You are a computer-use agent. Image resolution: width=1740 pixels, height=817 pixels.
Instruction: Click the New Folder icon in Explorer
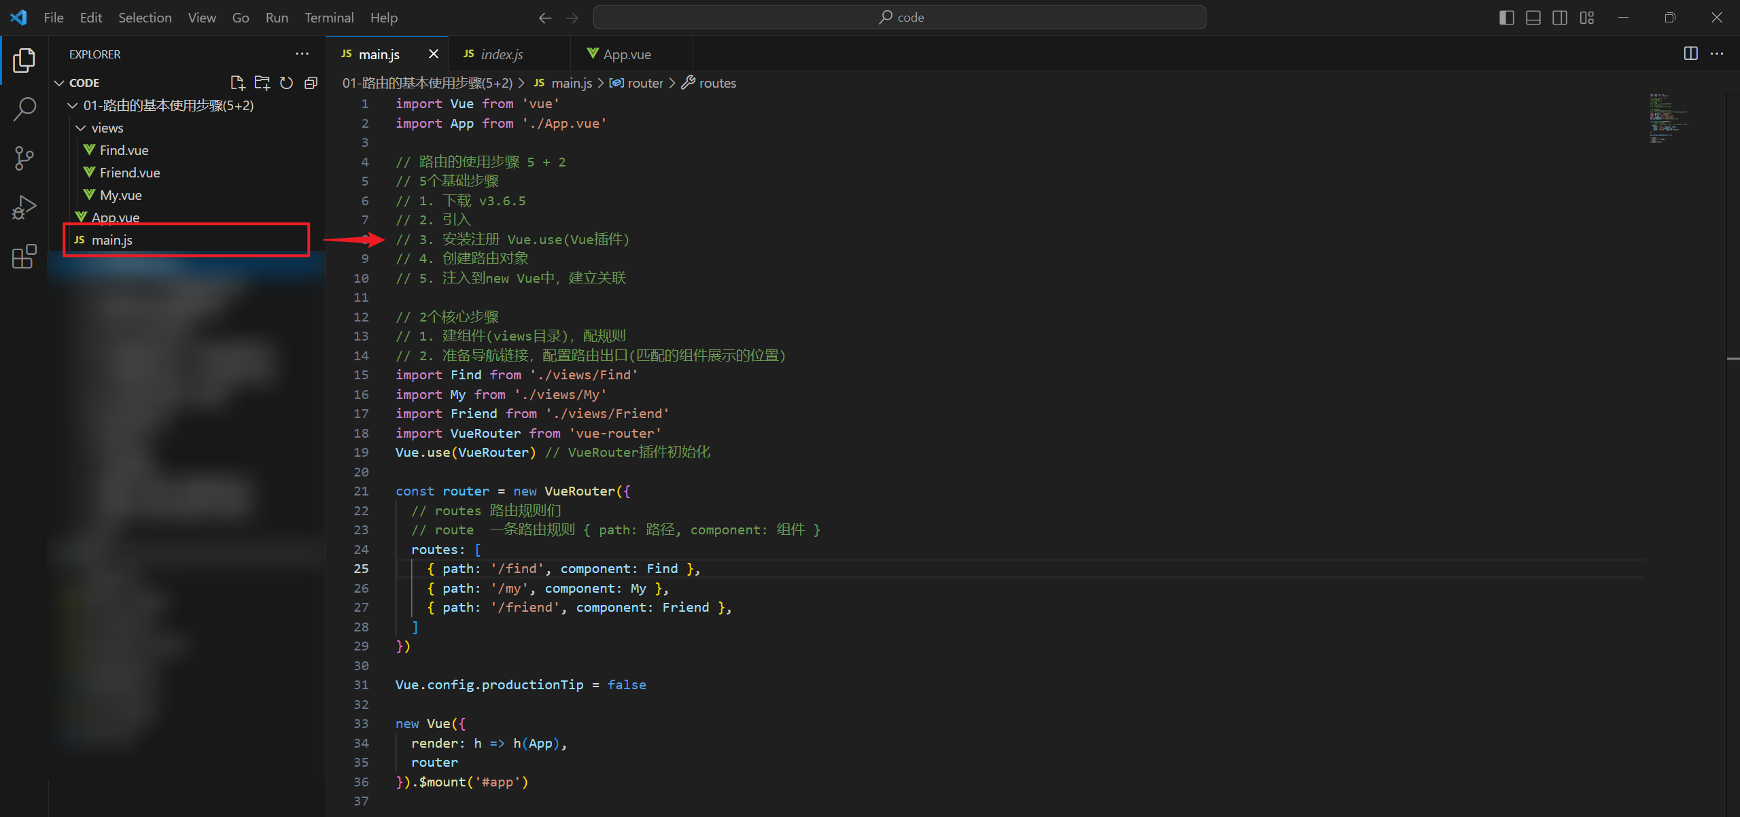[262, 83]
